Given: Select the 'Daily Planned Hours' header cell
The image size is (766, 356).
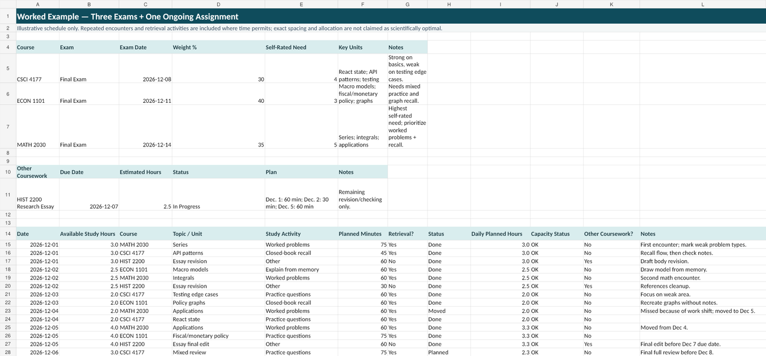Looking at the screenshot, I should point(500,234).
